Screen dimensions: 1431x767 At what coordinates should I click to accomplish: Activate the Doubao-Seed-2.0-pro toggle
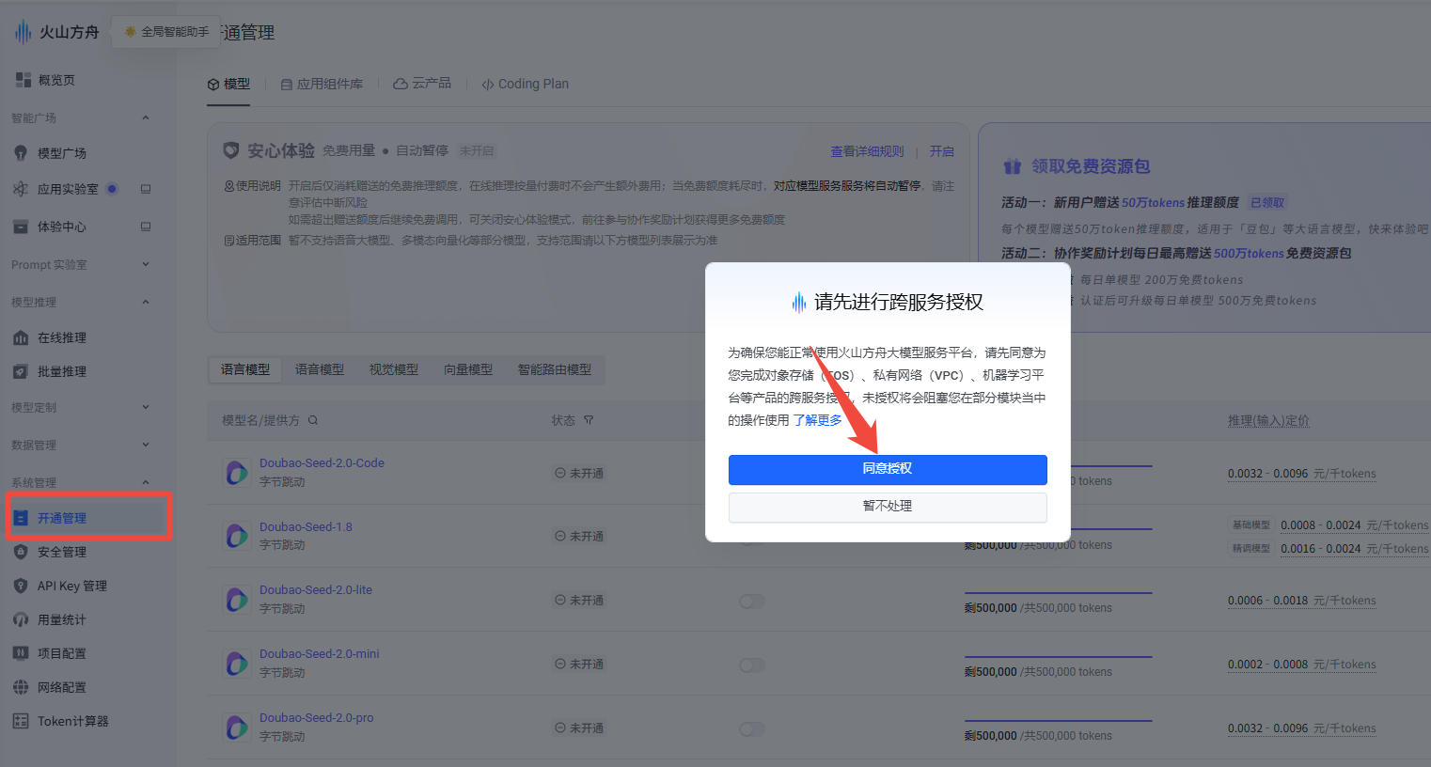[x=752, y=728]
